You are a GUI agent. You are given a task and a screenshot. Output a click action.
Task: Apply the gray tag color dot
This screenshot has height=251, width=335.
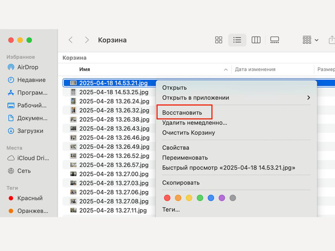(233, 198)
